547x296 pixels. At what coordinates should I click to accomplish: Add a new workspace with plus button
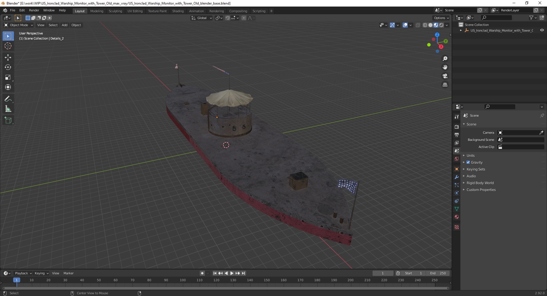pyautogui.click(x=271, y=11)
